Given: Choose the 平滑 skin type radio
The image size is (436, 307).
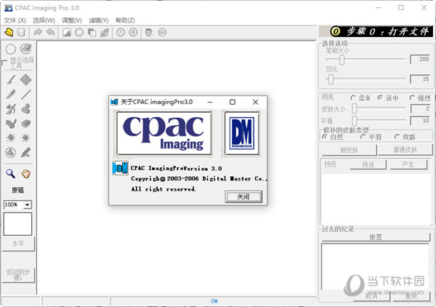Looking at the screenshot, I should [x=363, y=137].
